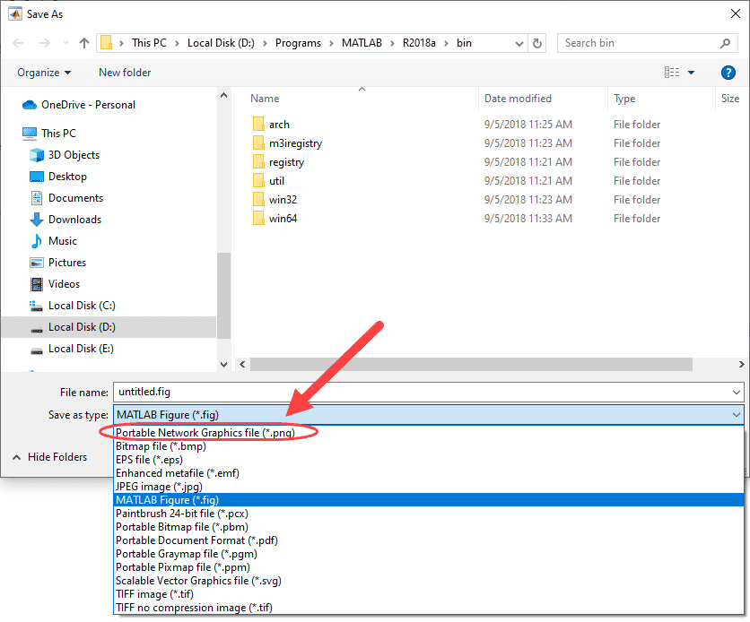Open the recent locations chevron
Viewport: 750px width, 622px height.
(x=65, y=43)
